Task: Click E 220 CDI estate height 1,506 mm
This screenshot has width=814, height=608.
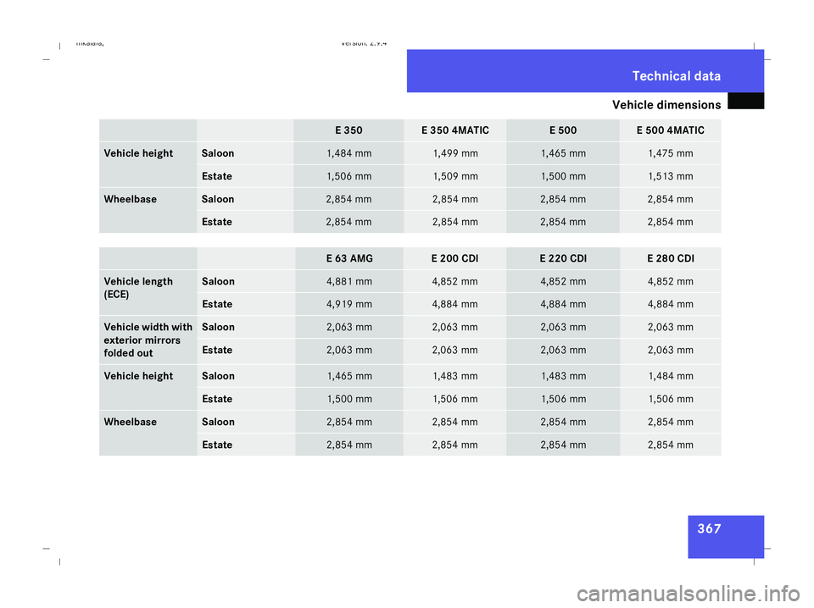Action: [563, 399]
